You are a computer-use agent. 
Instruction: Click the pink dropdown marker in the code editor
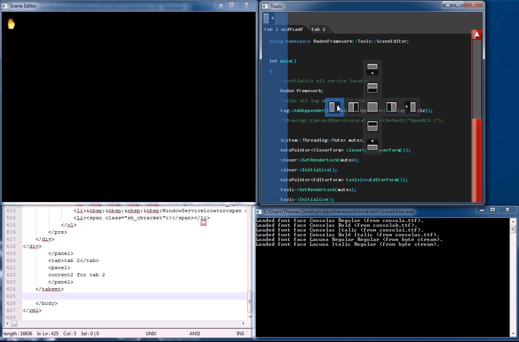coord(203,223)
